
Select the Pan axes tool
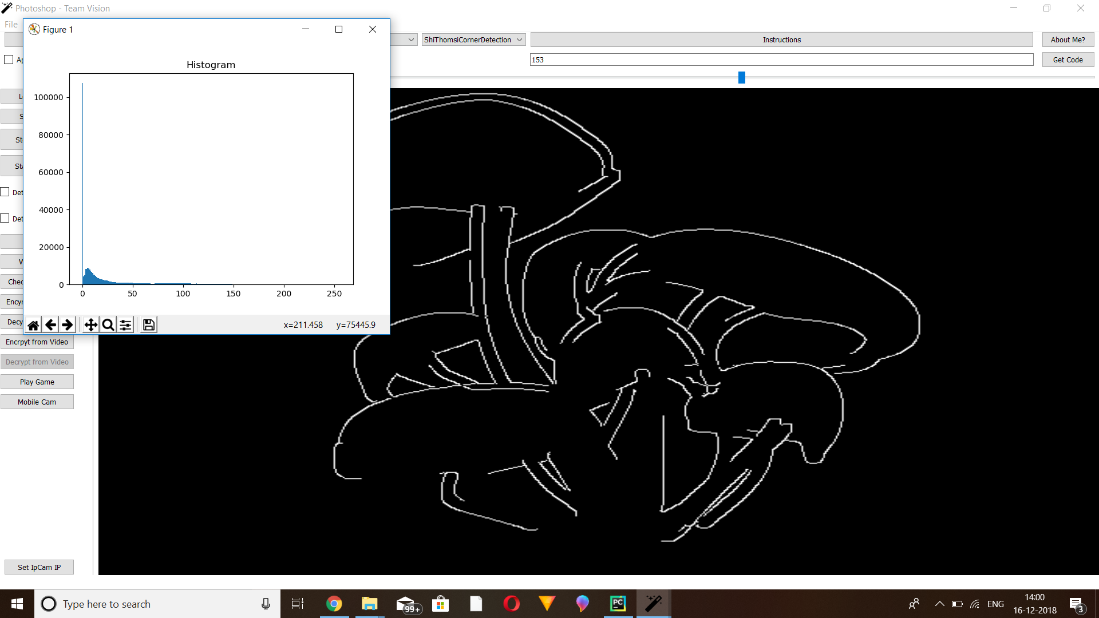[x=90, y=325]
